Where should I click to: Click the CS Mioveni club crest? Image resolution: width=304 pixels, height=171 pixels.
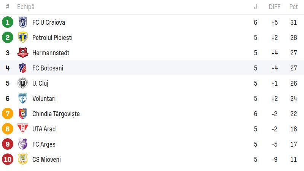(x=23, y=160)
